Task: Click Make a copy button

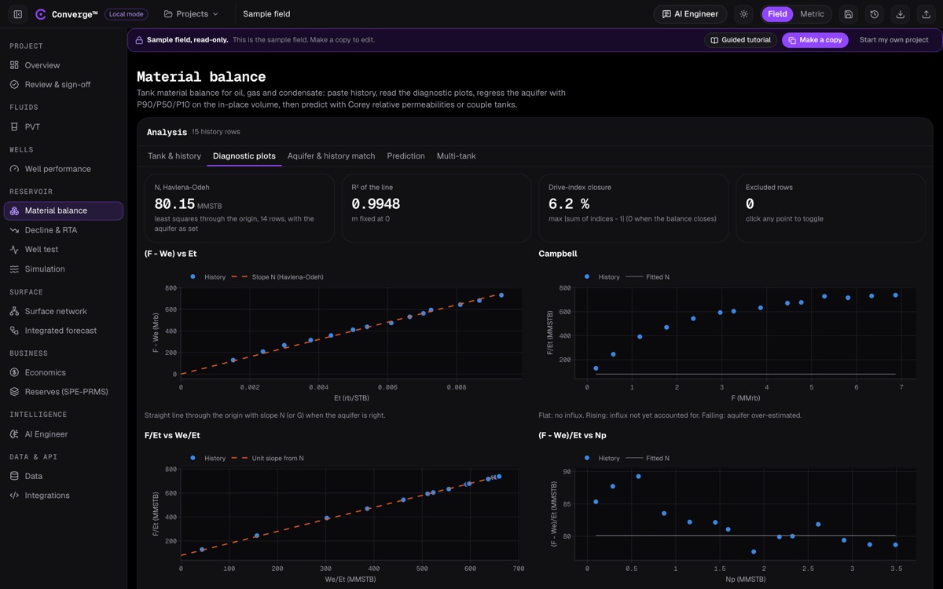Action: point(815,40)
